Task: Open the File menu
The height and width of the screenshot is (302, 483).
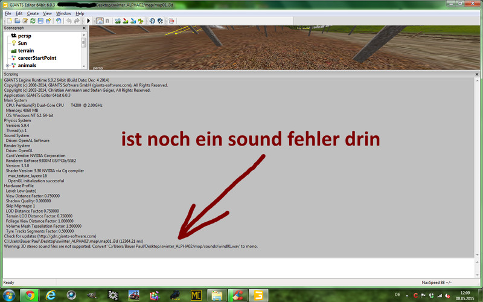Action: tap(8, 13)
